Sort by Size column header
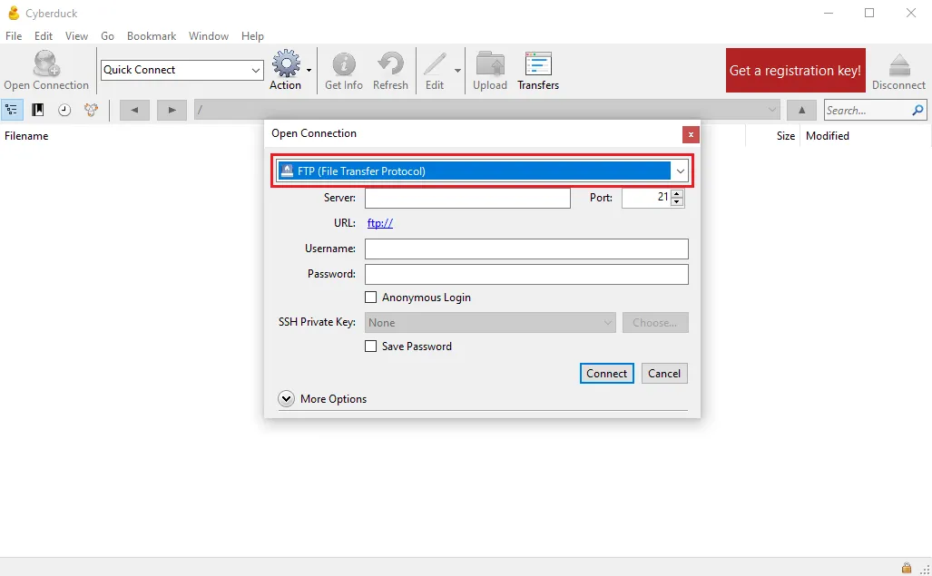Screen dimensions: 932x576 point(785,136)
